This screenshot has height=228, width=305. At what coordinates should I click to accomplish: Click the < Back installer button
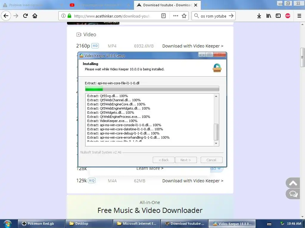click(x=164, y=160)
